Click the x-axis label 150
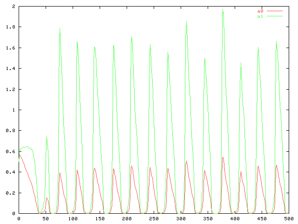This screenshot has height=224, width=298. pyautogui.click(x=100, y=219)
